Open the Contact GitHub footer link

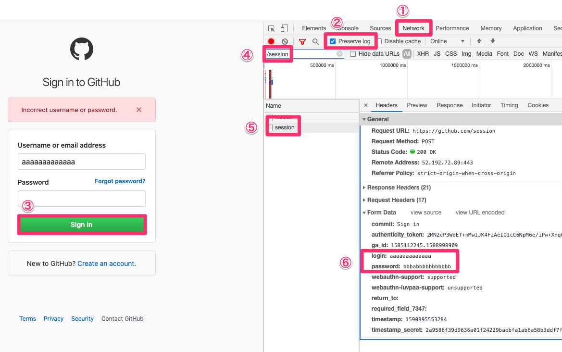click(x=122, y=319)
